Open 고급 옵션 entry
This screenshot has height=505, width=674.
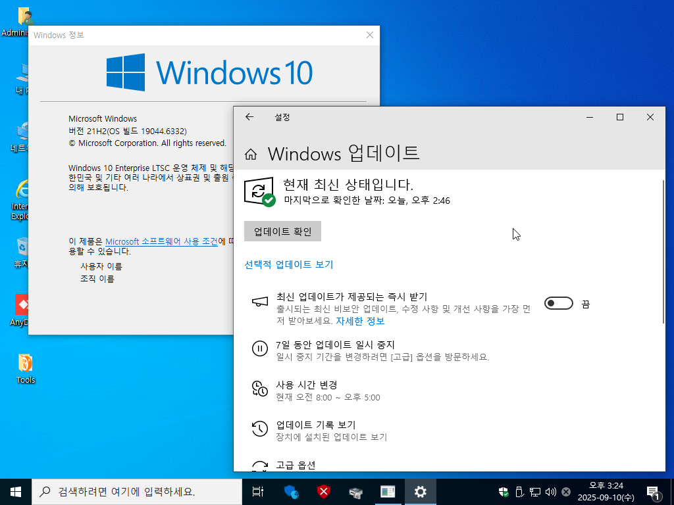(x=296, y=465)
